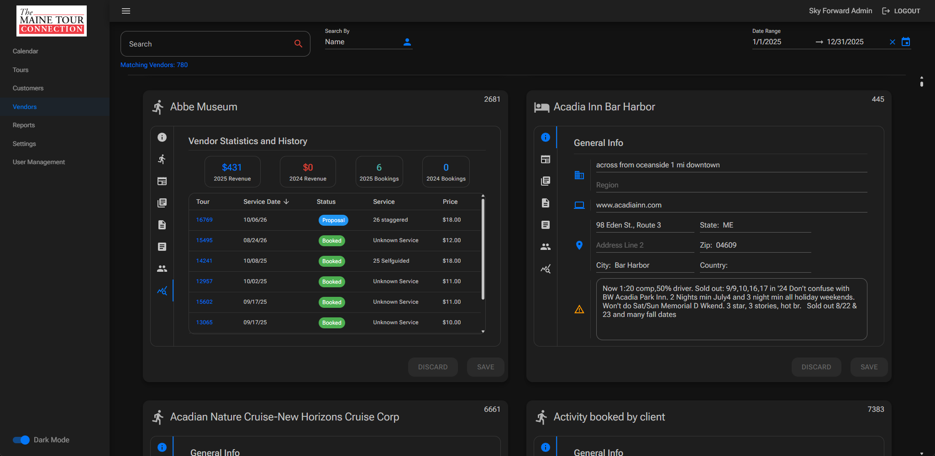The height and width of the screenshot is (456, 935).
Task: Open tour 16769 link
Action: pyautogui.click(x=204, y=219)
